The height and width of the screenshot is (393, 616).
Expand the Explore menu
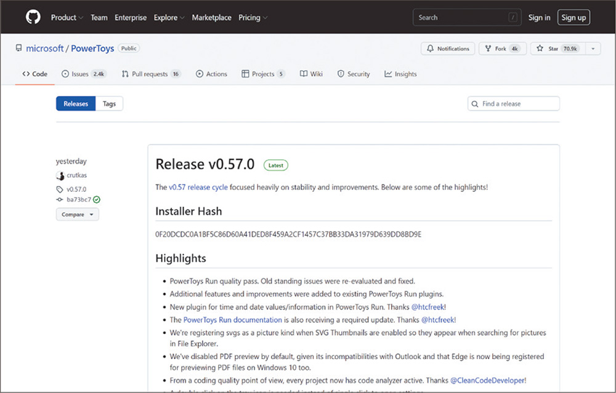(169, 18)
